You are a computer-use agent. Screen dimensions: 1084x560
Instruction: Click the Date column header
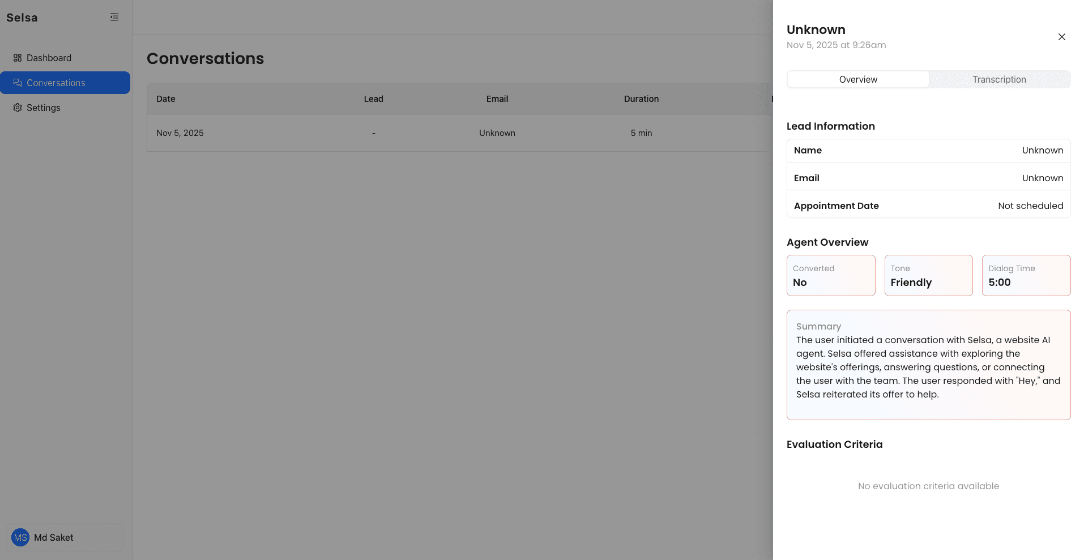click(x=165, y=99)
